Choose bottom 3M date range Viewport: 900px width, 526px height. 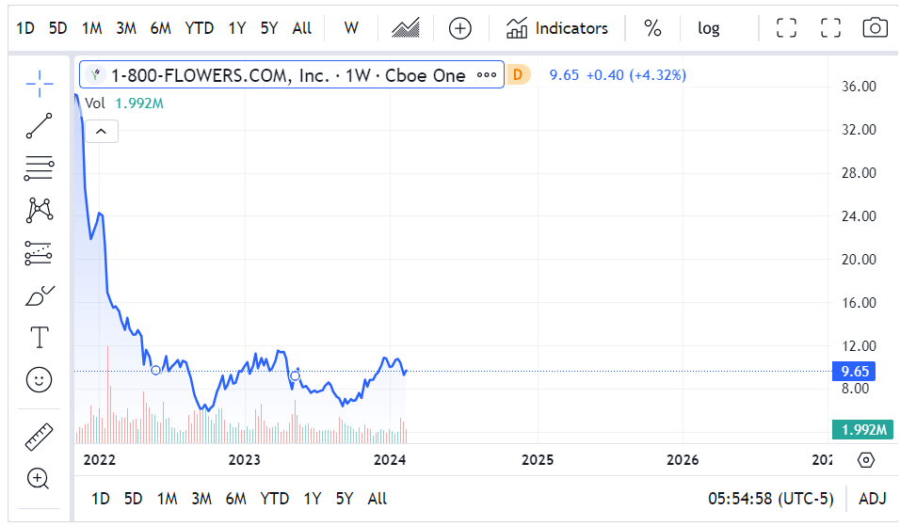coord(201,499)
